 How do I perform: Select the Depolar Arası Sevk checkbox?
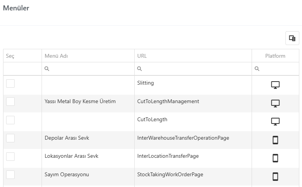pos(10,138)
